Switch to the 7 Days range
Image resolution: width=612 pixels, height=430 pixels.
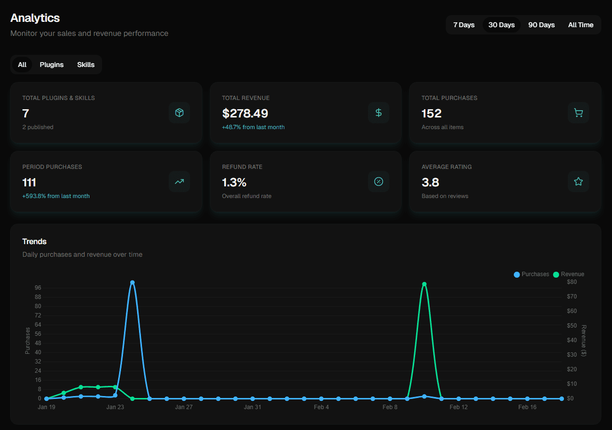(x=464, y=25)
